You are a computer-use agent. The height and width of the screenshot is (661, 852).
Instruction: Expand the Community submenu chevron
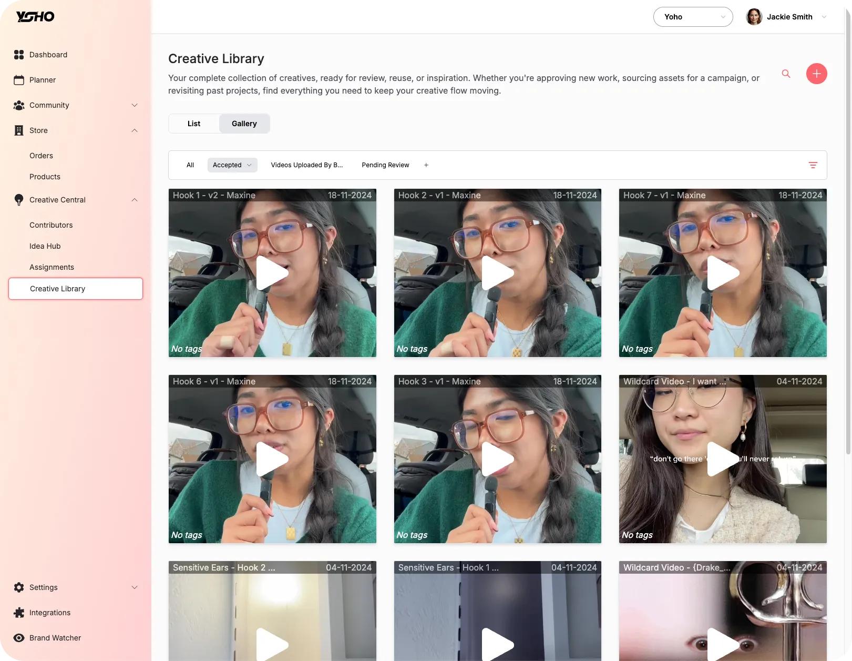coord(135,105)
